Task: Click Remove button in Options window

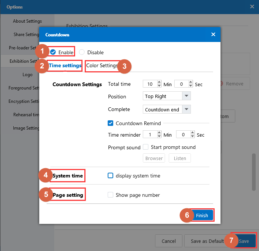Action: 235,84
